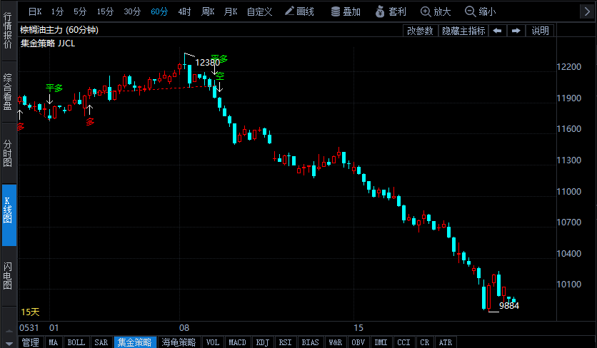The width and height of the screenshot is (597, 348).
Task: Activate the 画线 drawing tool
Action: pyautogui.click(x=300, y=12)
